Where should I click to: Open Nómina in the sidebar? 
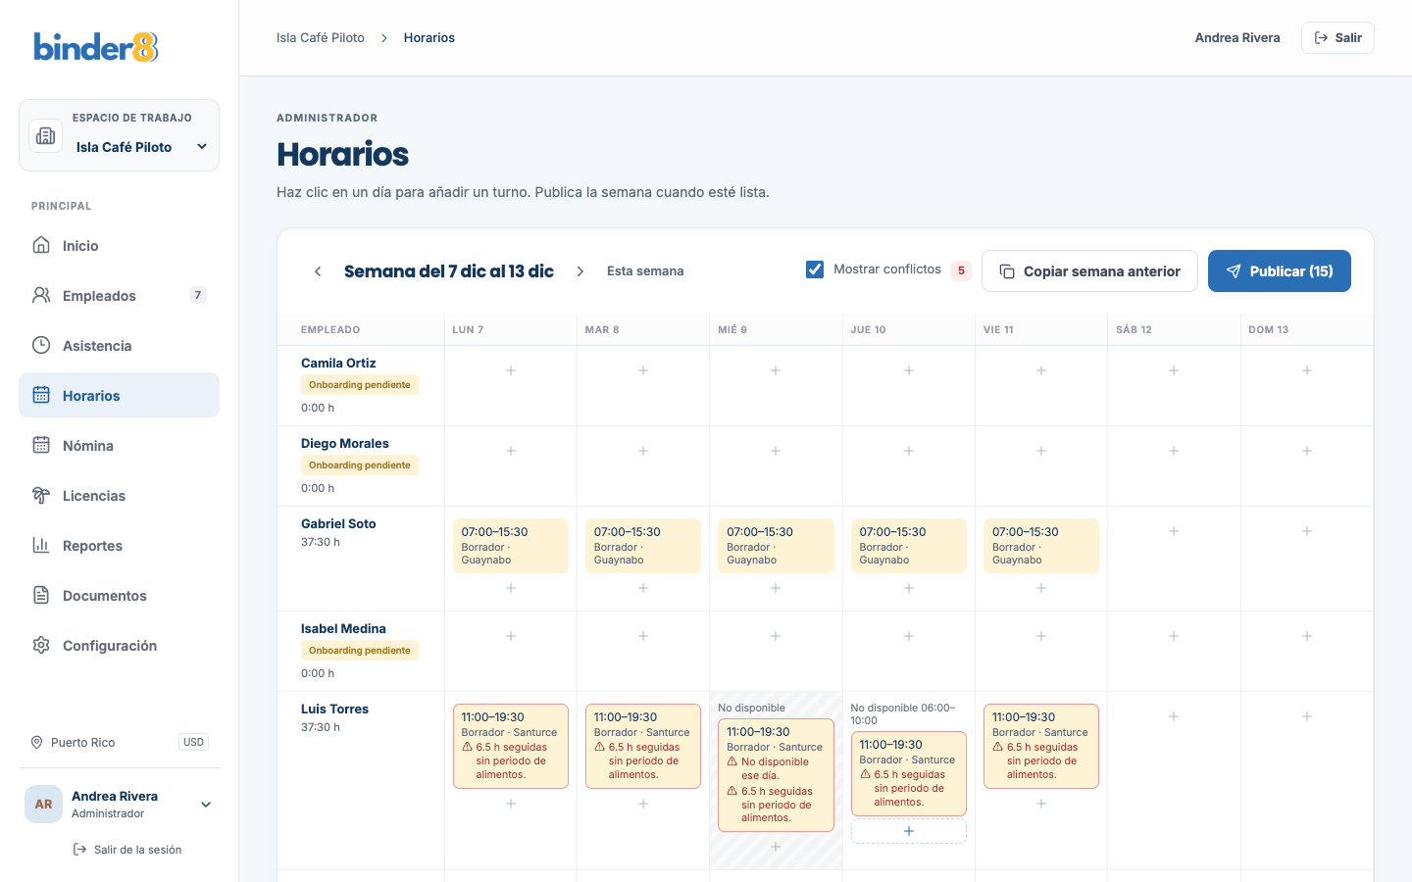[x=119, y=445]
